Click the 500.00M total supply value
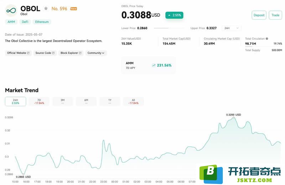 [x=277, y=50]
